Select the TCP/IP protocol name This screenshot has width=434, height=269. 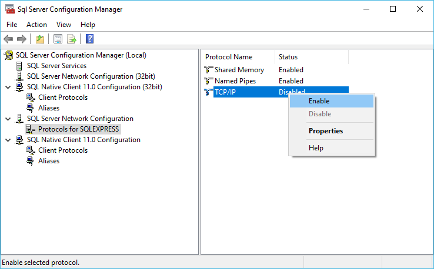(225, 92)
